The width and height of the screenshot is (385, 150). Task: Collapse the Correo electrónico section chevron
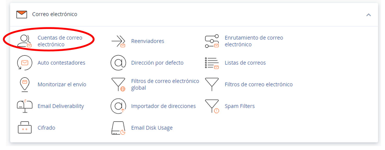[369, 15]
